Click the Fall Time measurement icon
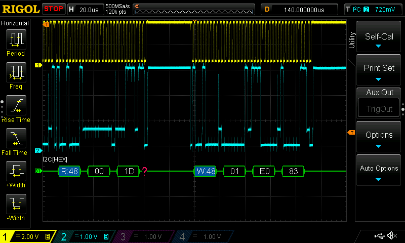The width and height of the screenshot is (405, 243). 15,139
